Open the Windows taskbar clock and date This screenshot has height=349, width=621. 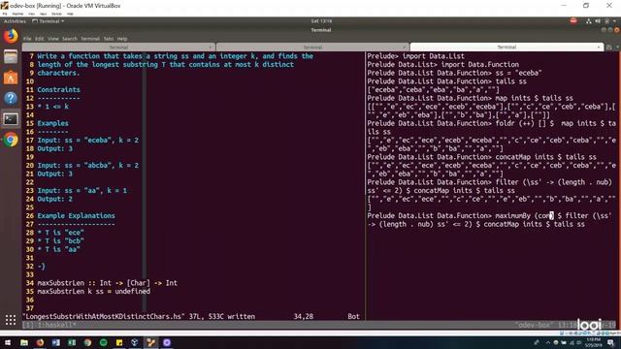coord(593,342)
